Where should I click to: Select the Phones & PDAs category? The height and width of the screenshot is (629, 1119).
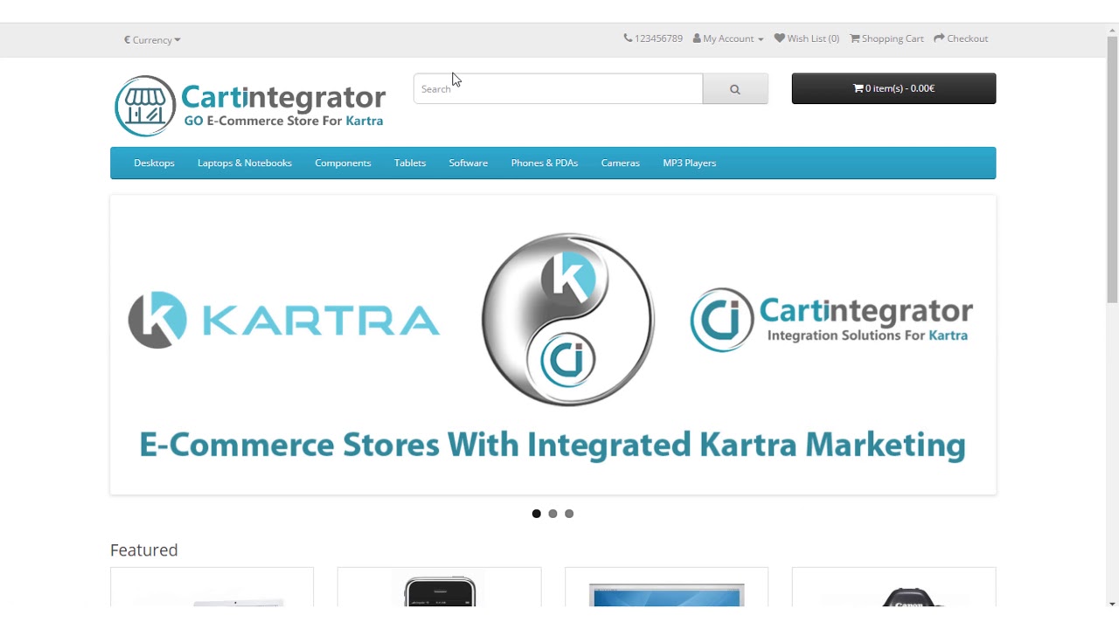point(545,162)
